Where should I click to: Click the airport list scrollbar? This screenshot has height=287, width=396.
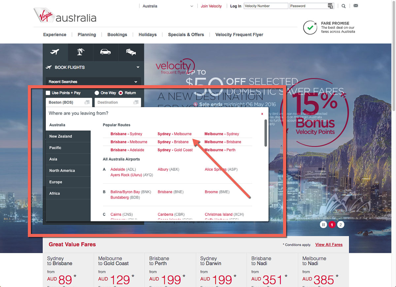pyautogui.click(x=266, y=133)
